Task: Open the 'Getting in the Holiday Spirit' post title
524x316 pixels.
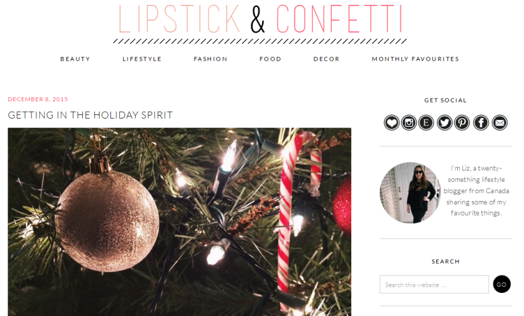Action: [90, 115]
